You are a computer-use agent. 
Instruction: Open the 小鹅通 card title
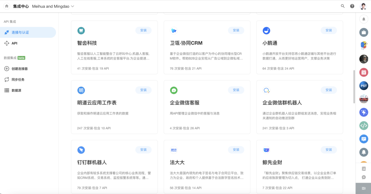point(270,43)
